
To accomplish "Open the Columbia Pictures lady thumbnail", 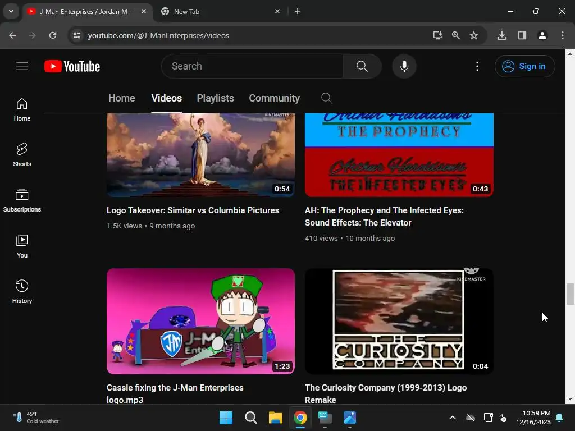I will pyautogui.click(x=200, y=155).
